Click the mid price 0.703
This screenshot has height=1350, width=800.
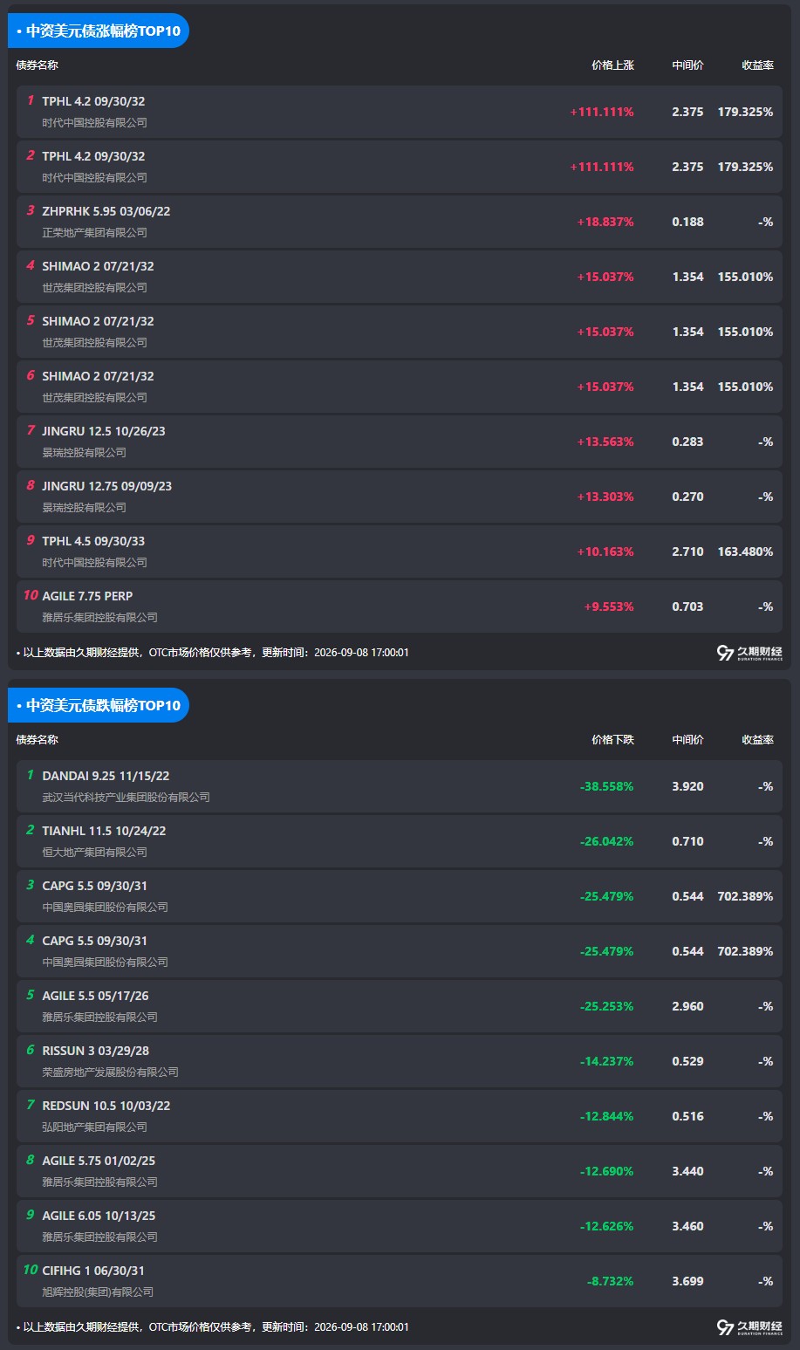tap(687, 606)
